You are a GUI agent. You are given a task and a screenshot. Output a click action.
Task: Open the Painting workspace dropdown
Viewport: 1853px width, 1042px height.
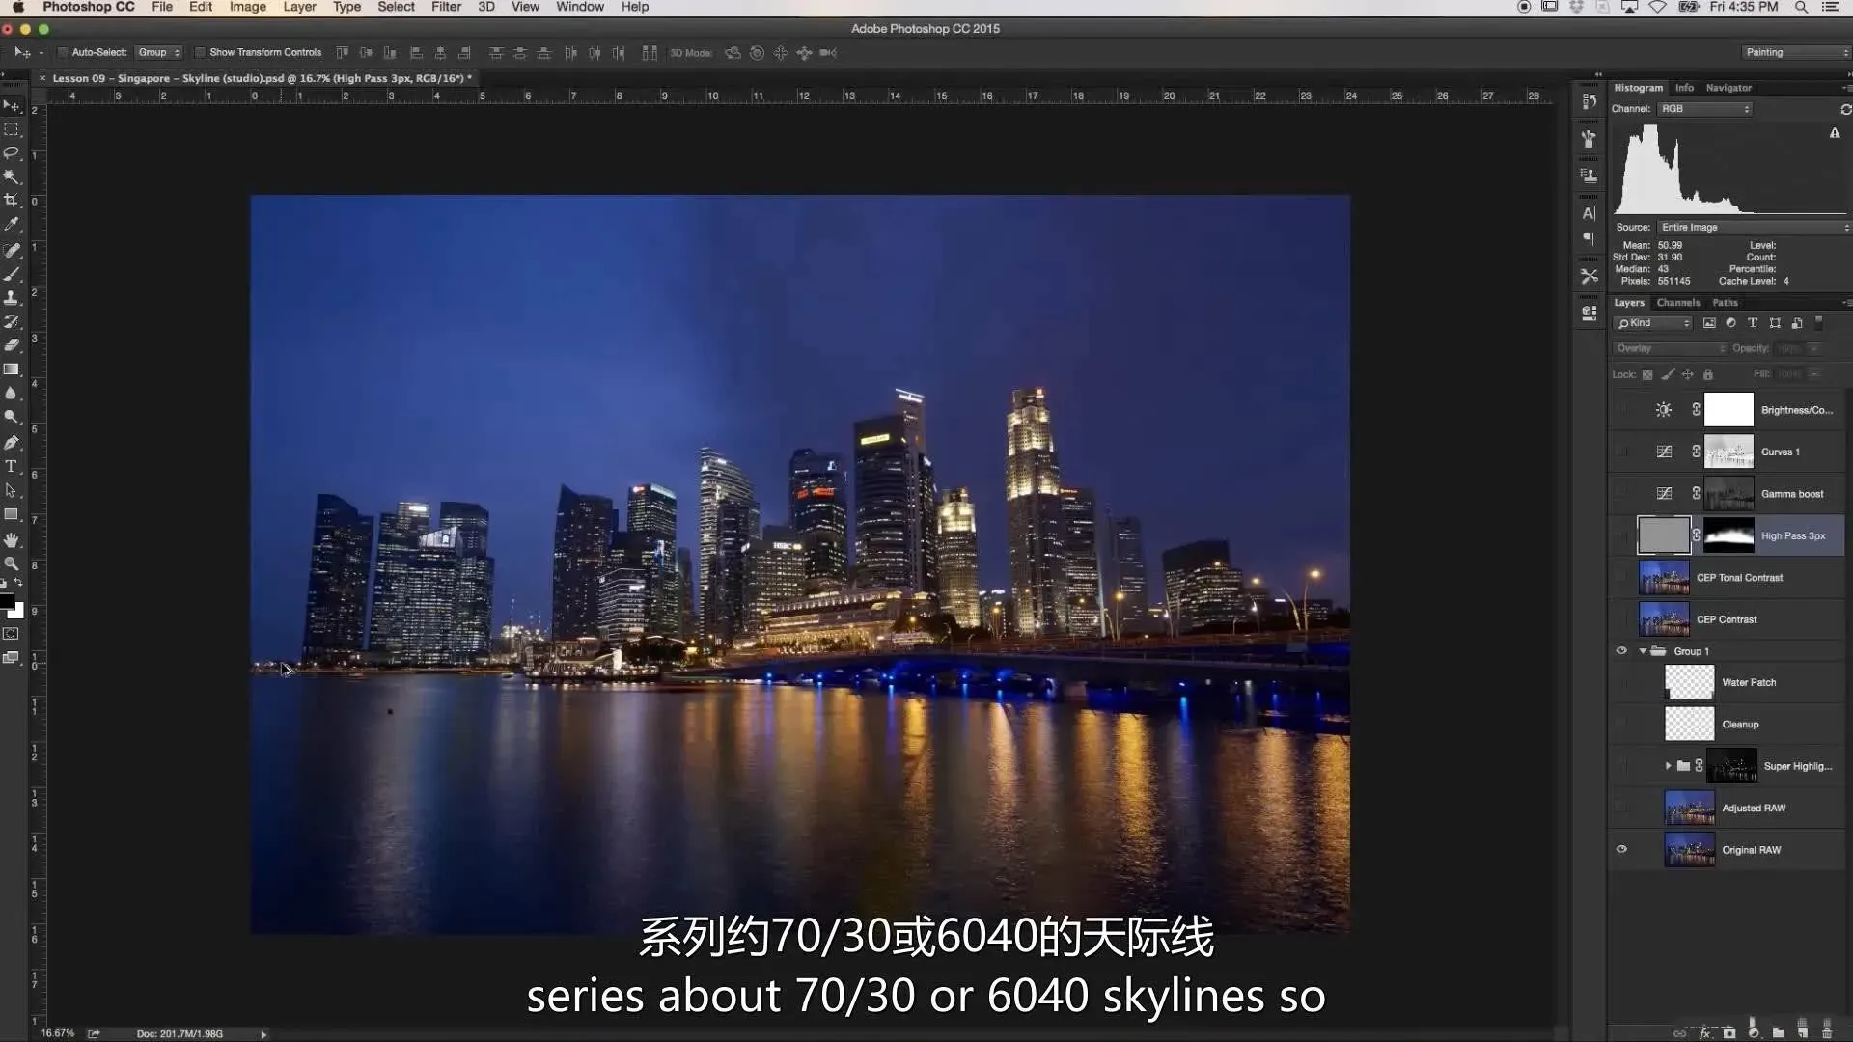point(1795,53)
